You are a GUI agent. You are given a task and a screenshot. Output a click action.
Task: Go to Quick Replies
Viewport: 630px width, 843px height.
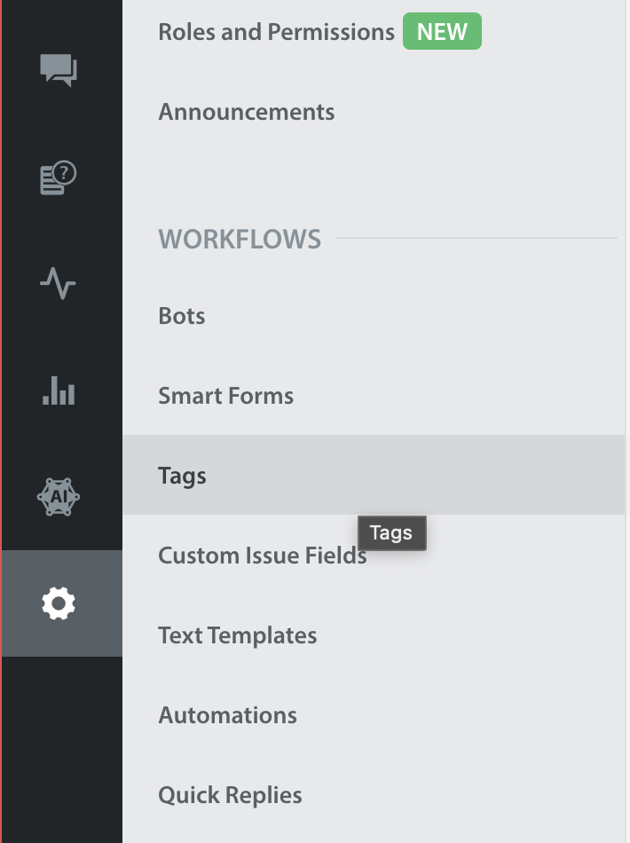230,794
